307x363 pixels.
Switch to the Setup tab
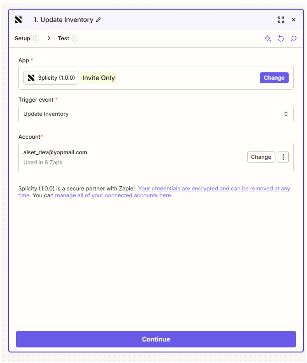(x=22, y=38)
